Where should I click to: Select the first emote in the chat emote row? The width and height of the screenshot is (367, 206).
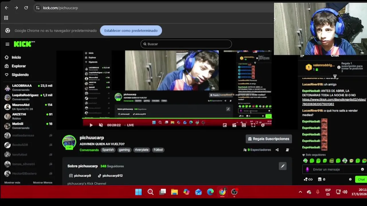coord(305,161)
